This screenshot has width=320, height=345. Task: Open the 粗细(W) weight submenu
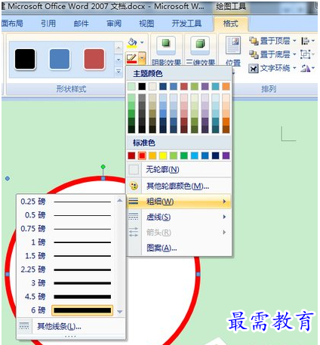[179, 202]
